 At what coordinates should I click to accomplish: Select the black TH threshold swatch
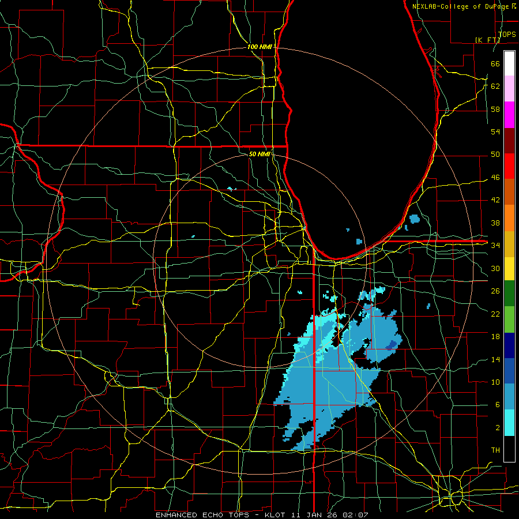click(509, 449)
